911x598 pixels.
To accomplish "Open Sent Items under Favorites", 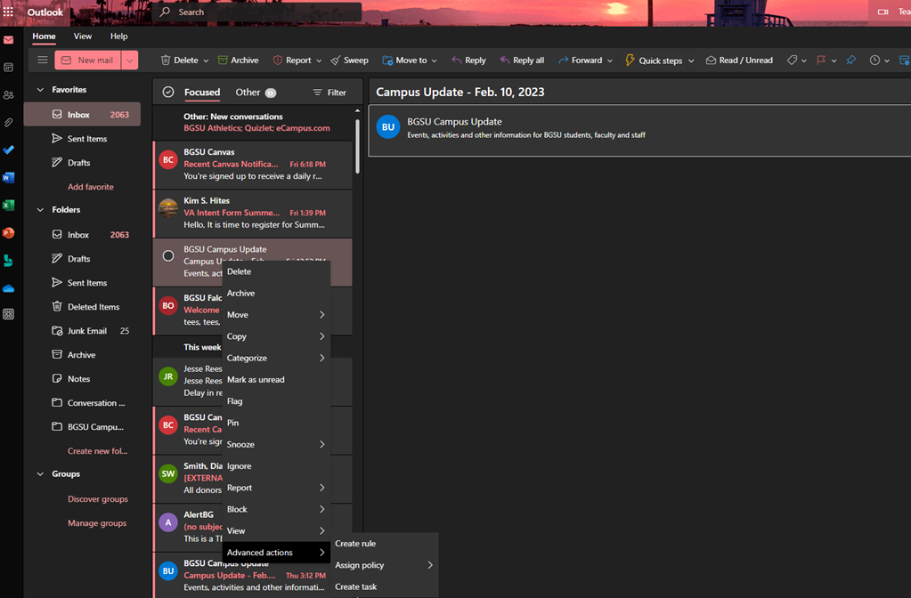I will click(x=82, y=139).
